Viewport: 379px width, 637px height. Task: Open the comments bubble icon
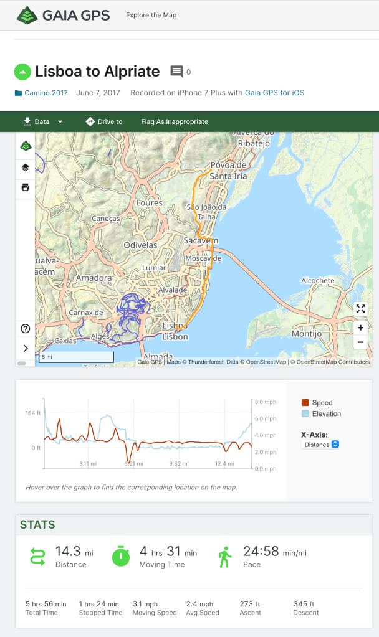[177, 72]
